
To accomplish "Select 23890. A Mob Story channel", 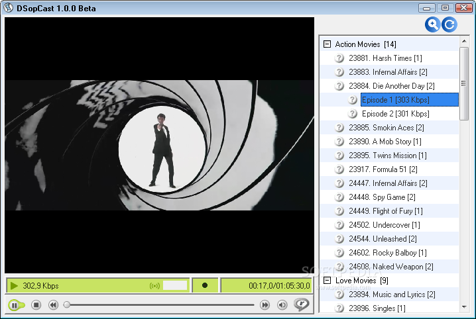I will (385, 142).
